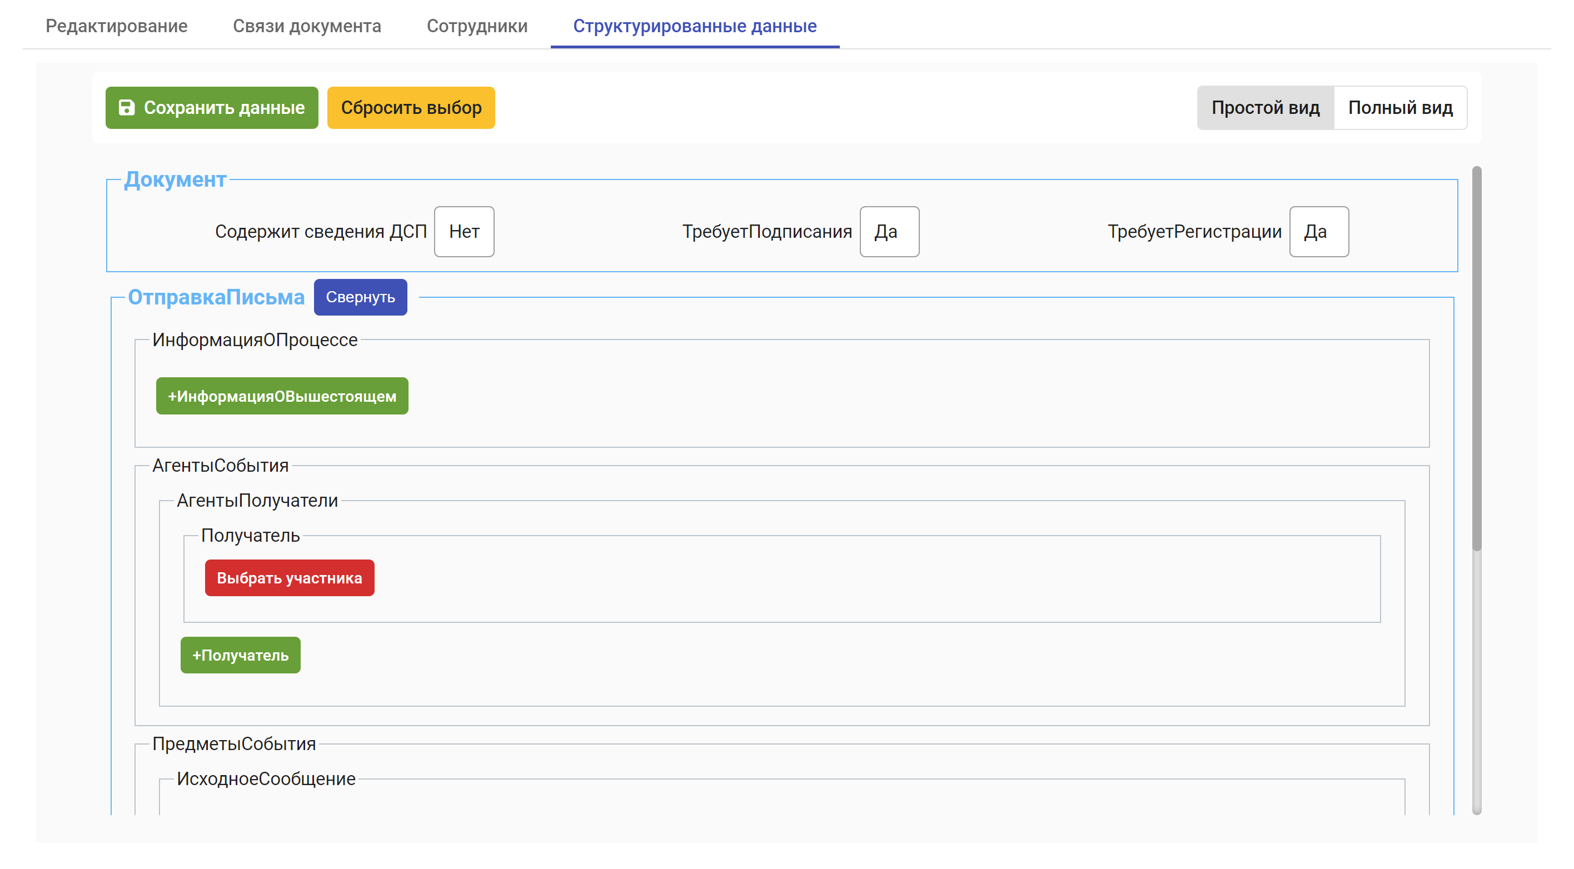The height and width of the screenshot is (869, 1574).
Task: Click ПредметыСобытия group label
Action: [233, 743]
